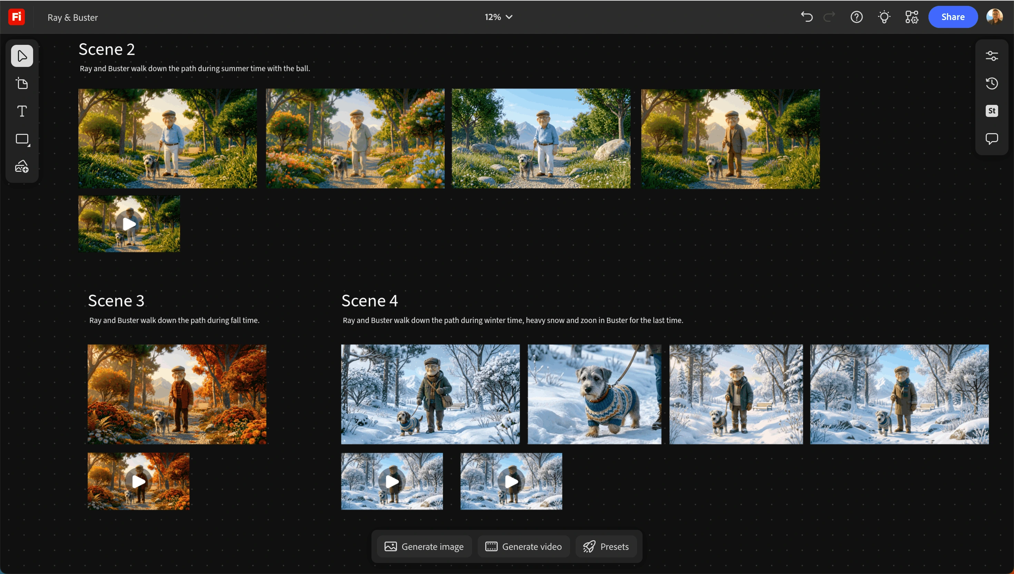Select the rectangle shape tool

pyautogui.click(x=22, y=139)
